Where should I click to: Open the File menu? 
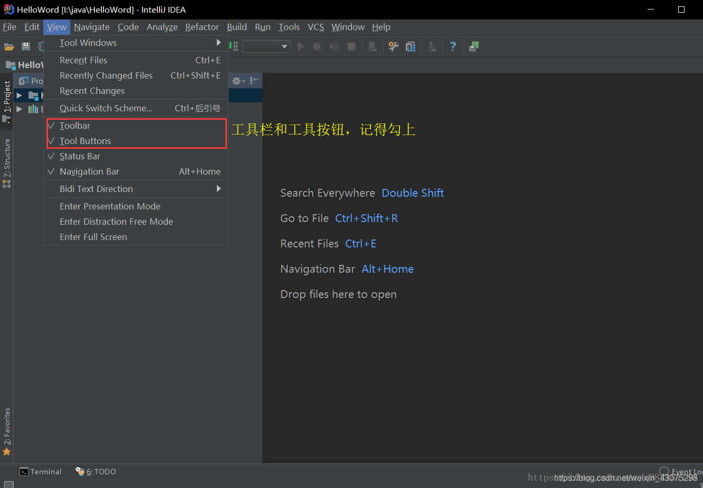(x=9, y=27)
